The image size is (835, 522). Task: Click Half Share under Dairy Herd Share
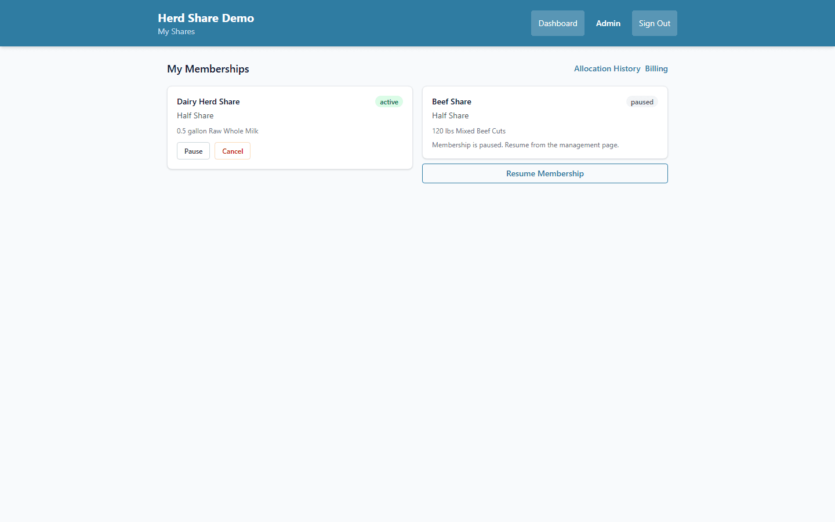(x=195, y=115)
